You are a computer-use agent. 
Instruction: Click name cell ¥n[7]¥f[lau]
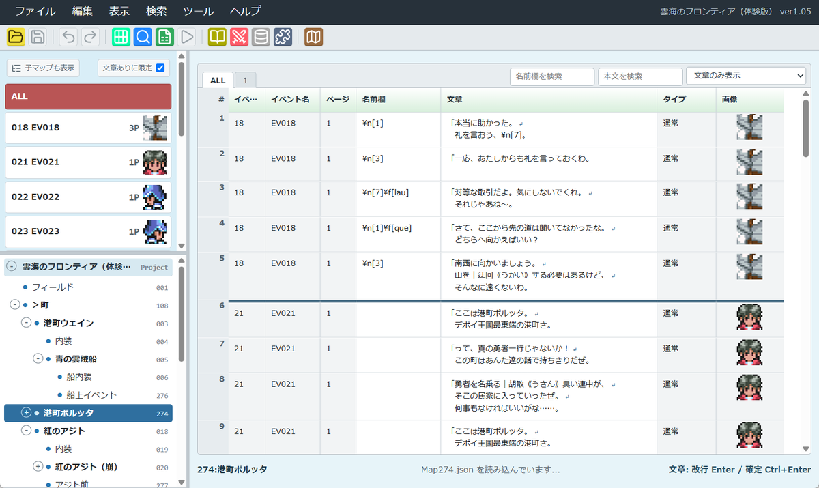click(398, 199)
